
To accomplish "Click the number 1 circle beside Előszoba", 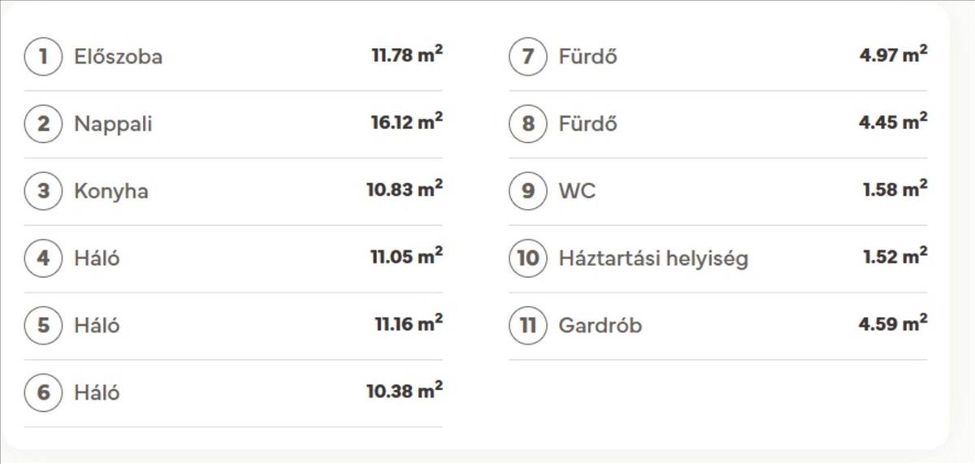I will point(43,57).
